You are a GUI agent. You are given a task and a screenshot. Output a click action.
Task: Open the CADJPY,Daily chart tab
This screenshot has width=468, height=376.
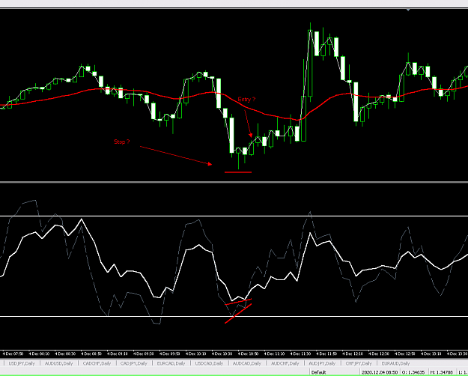(134, 363)
